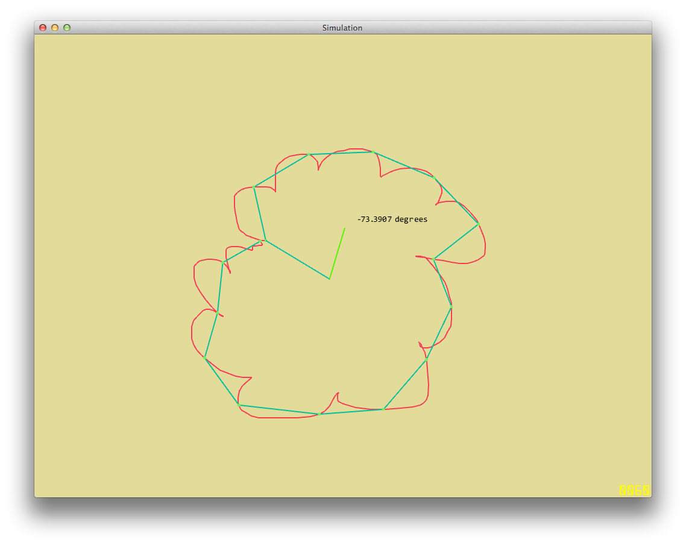Image resolution: width=686 pixels, height=545 pixels.
Task: Click the yellow minimize window button
Action: (x=55, y=28)
